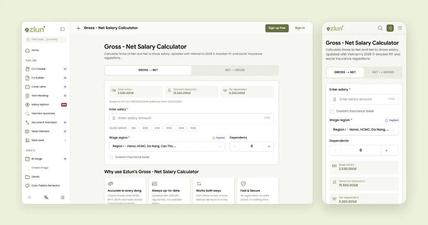
Task: Open AI Image in Create section
Action: tap(46, 159)
